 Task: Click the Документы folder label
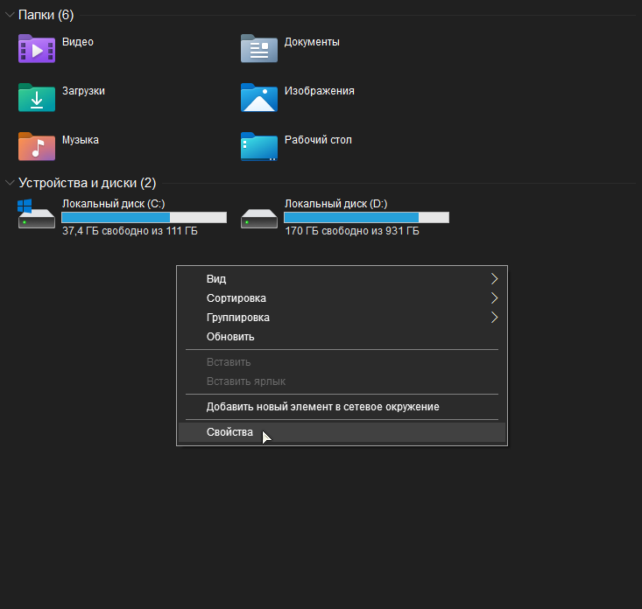[x=312, y=42]
